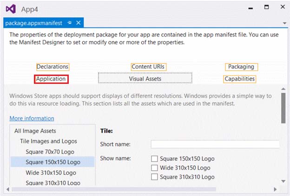Click the vertical scrollbar down arrow
This screenshot has width=290, height=196.
click(x=283, y=181)
